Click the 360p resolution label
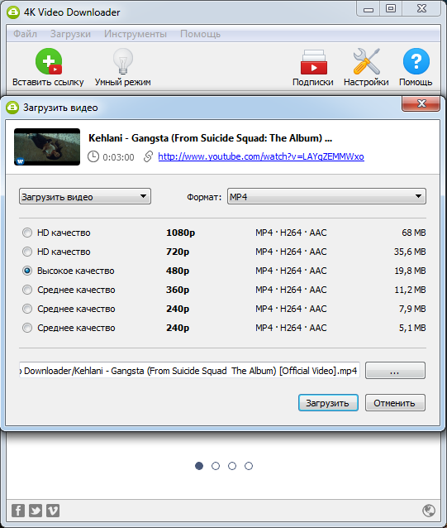Viewport: 447px width, 528px height. point(178,290)
